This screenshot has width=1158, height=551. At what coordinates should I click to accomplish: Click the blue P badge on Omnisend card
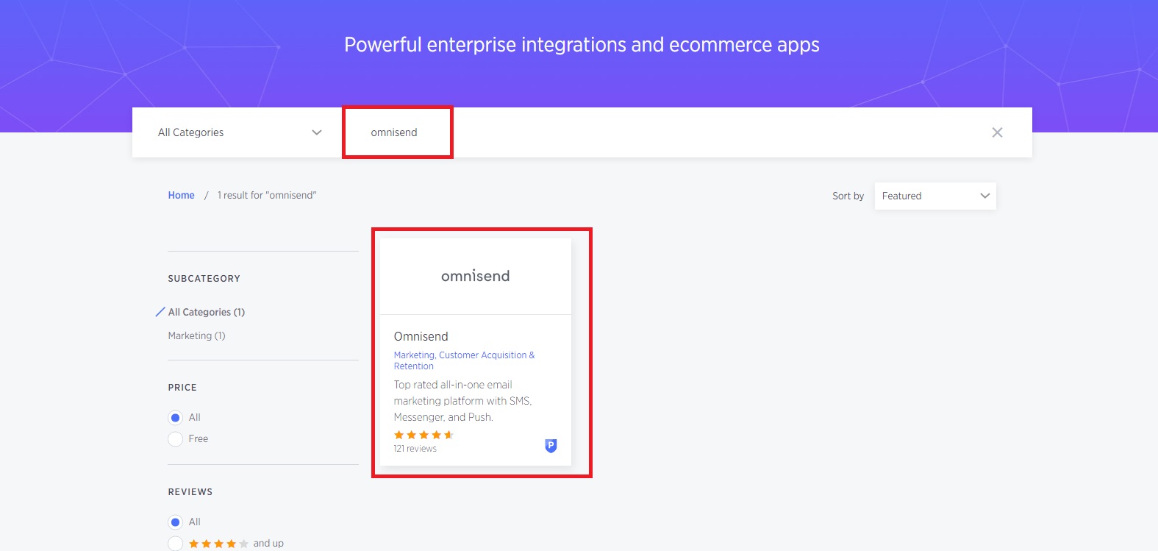click(x=551, y=445)
